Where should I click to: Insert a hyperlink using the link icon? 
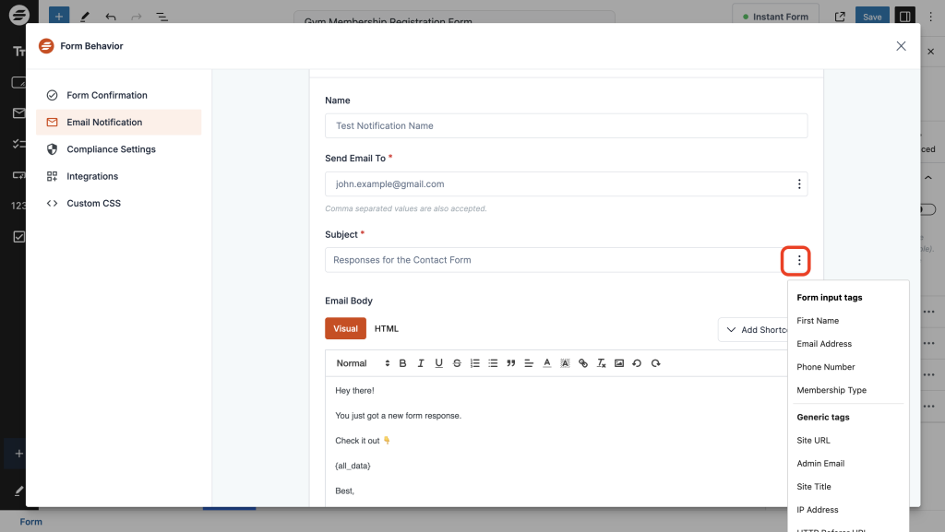(x=583, y=363)
